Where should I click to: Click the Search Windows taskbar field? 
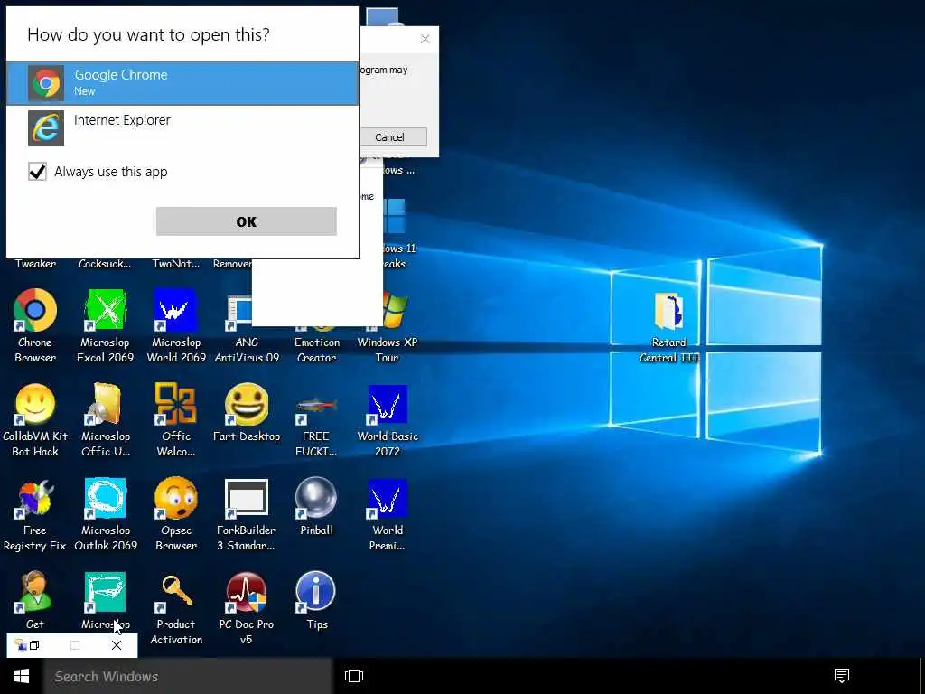[x=188, y=676]
